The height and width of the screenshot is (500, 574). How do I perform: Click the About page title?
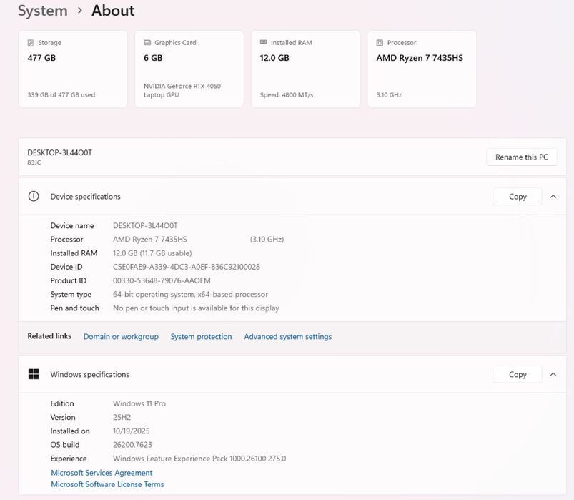tap(113, 11)
